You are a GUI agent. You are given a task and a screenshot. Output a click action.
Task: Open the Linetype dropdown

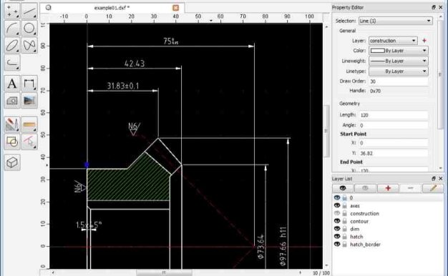(x=399, y=71)
